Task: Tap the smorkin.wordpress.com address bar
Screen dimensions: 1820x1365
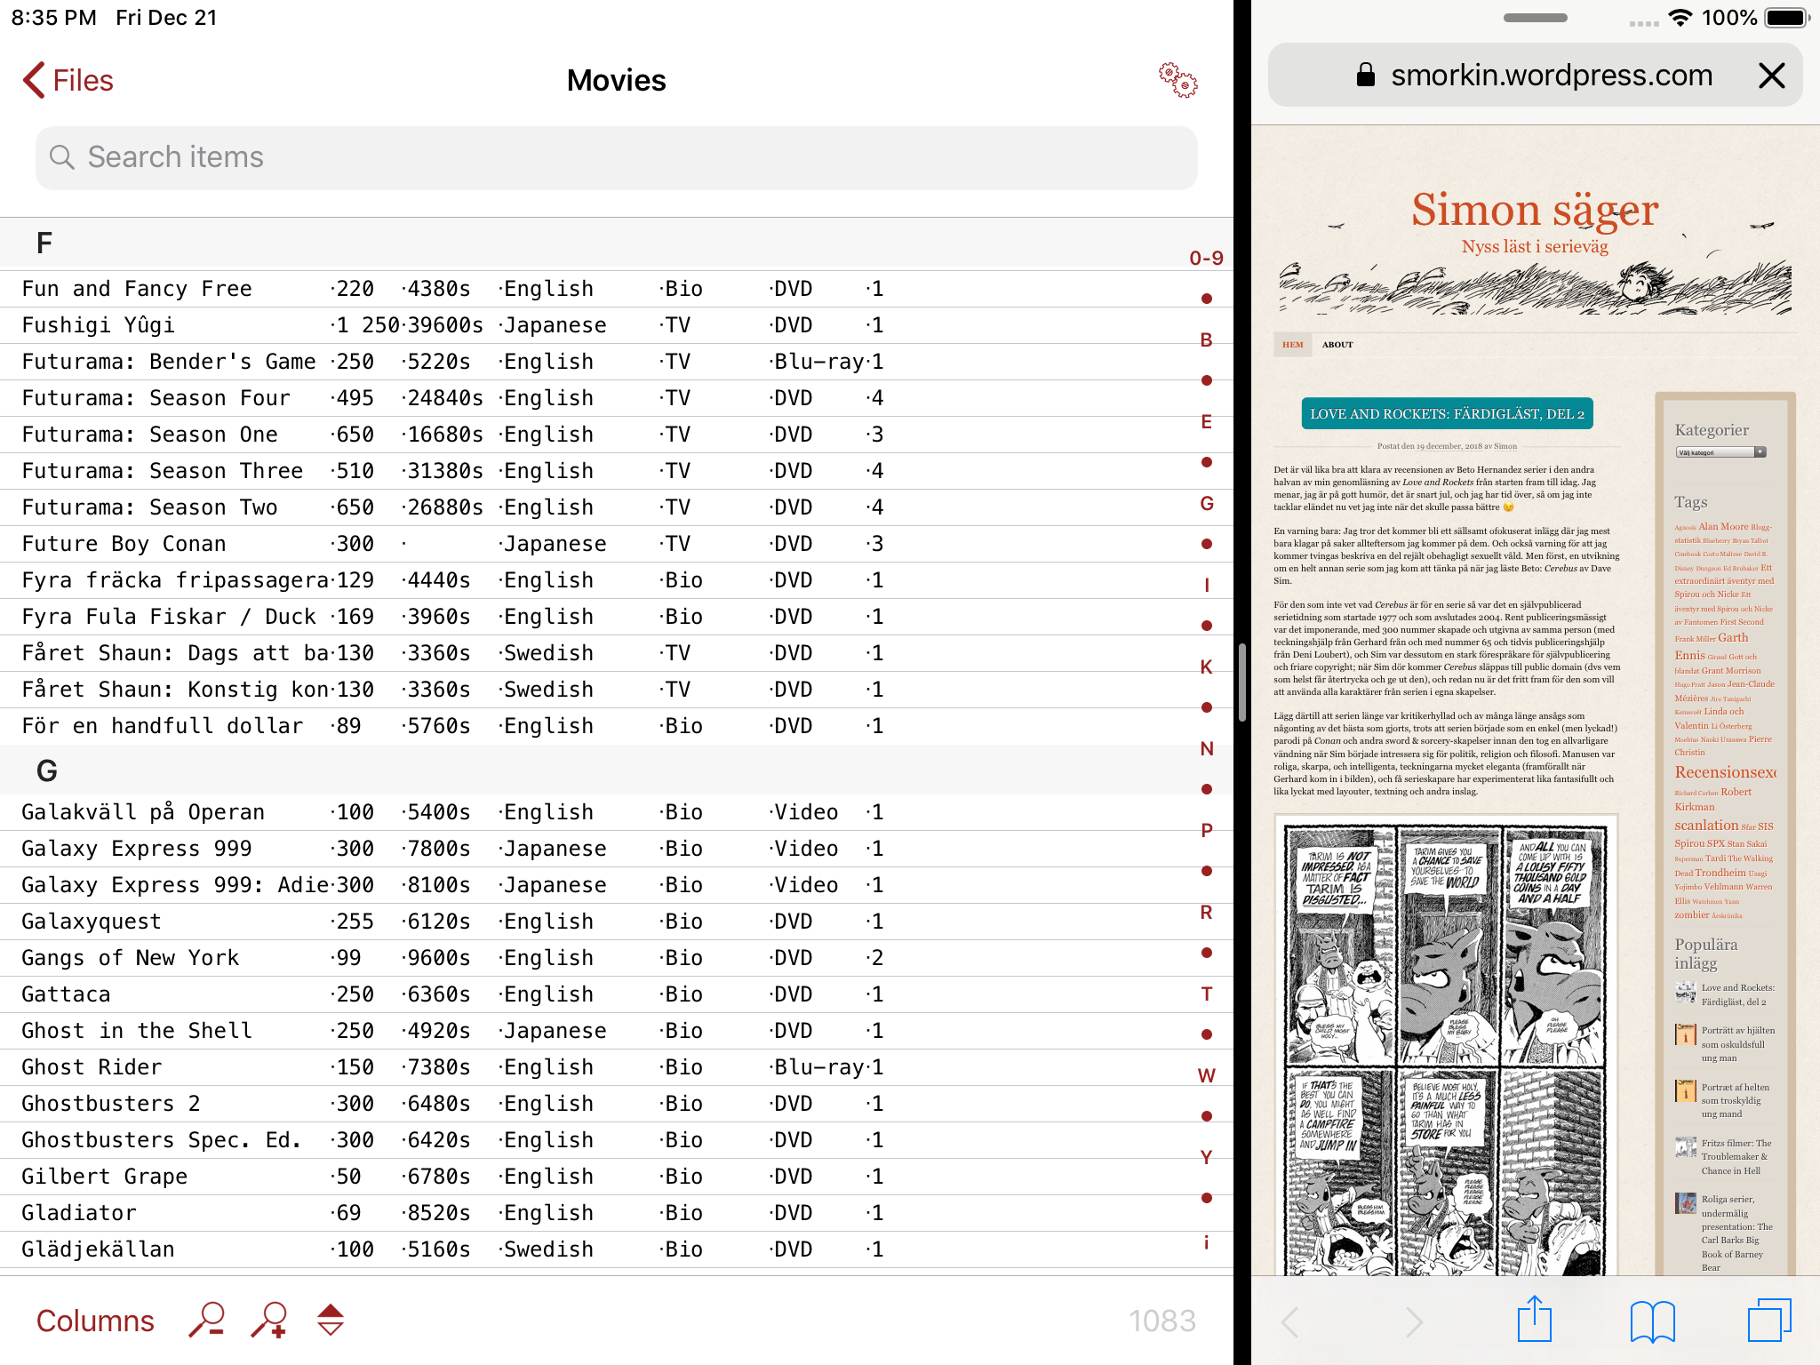Action: pos(1533,76)
